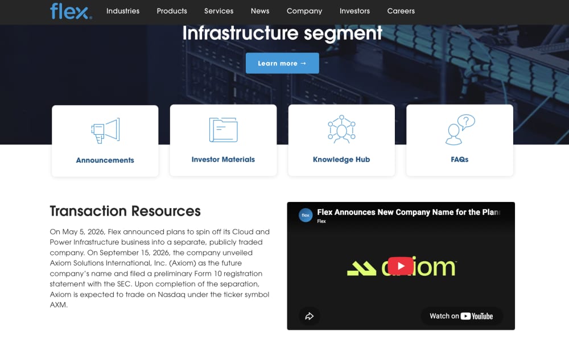Image resolution: width=569 pixels, height=360 pixels.
Task: Click the text 'AXM.' ticker symbol
Action: [x=59, y=305]
